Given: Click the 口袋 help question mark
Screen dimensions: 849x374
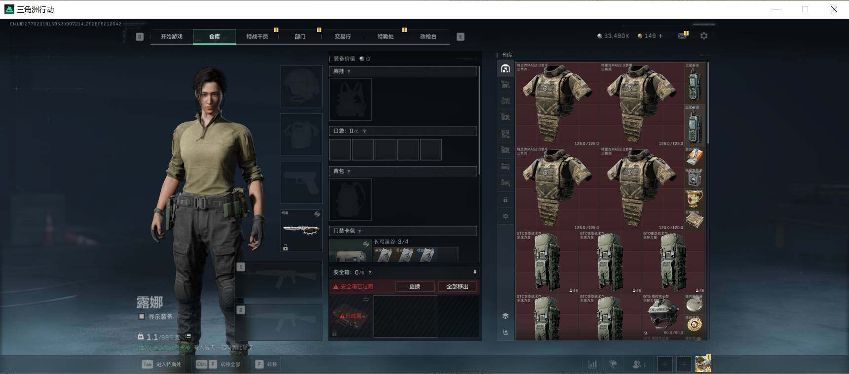Looking at the screenshot, I should pyautogui.click(x=365, y=131).
